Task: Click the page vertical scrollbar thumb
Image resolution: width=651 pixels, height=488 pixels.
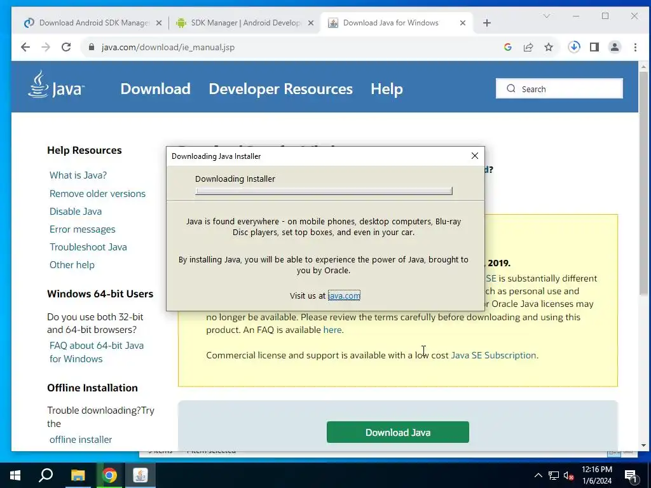Action: [643, 182]
